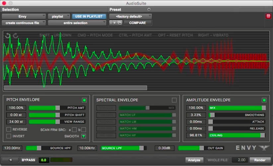
Task: Open the preset settings copy icon
Action: point(120,23)
